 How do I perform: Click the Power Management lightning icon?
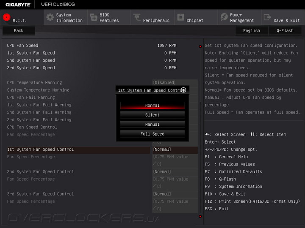[224, 17]
